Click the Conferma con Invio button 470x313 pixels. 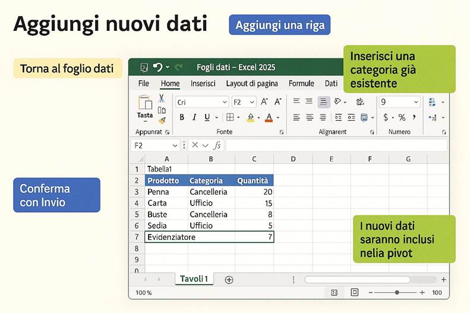tap(56, 195)
